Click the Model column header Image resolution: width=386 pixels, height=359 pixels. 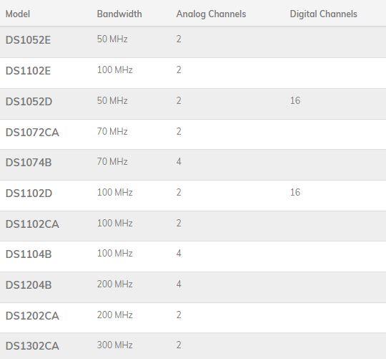(18, 14)
